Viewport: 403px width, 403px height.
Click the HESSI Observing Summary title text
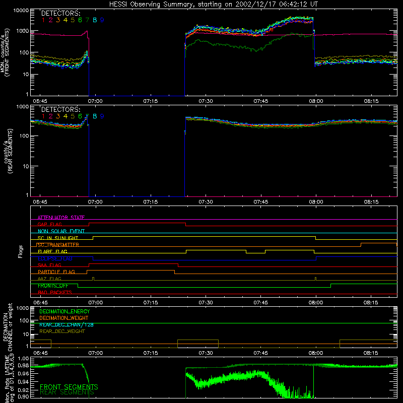pos(214,5)
